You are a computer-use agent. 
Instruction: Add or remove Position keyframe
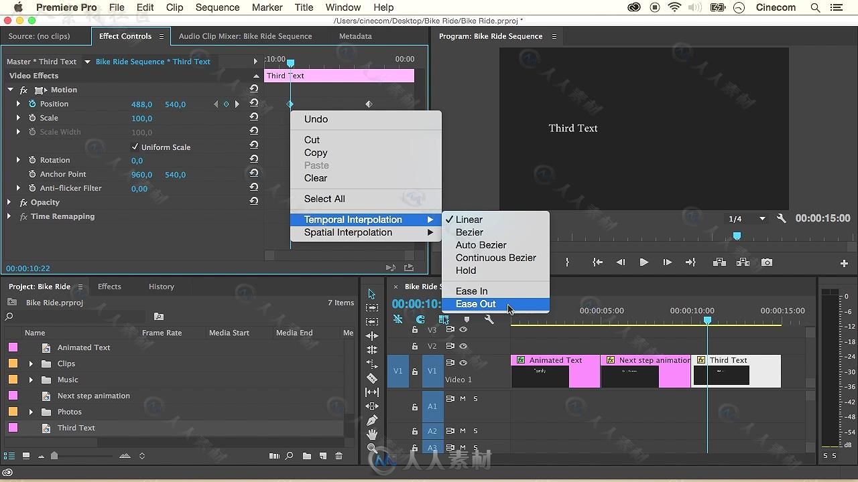coord(226,104)
